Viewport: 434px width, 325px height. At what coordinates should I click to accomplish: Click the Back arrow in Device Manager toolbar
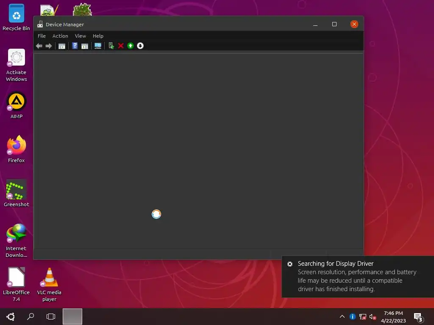[39, 46]
